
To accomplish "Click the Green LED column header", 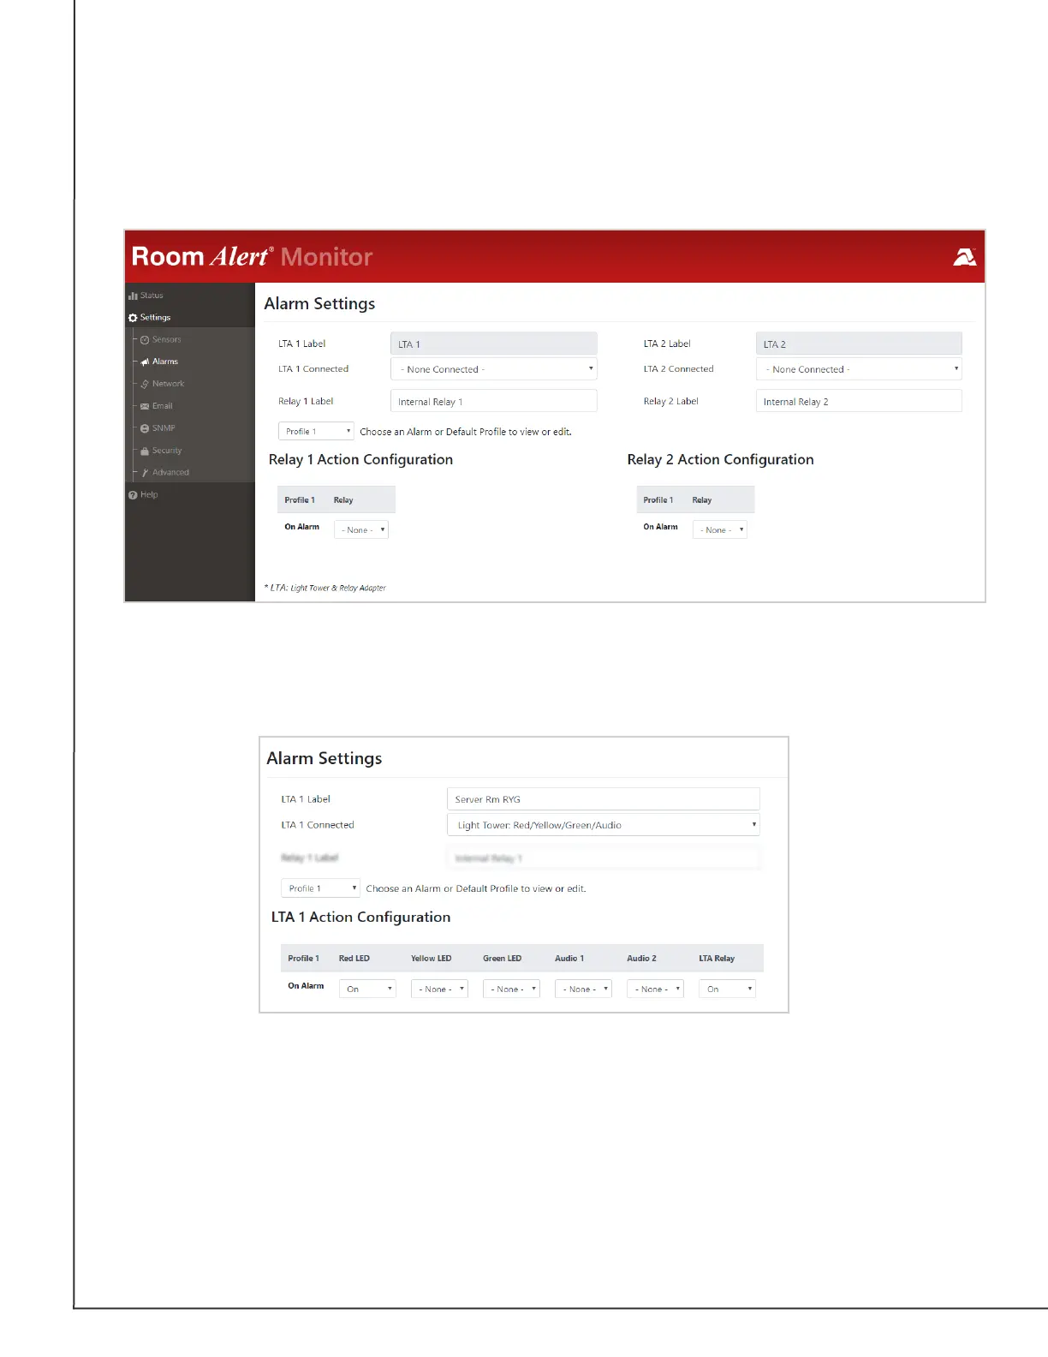I will (x=502, y=959).
